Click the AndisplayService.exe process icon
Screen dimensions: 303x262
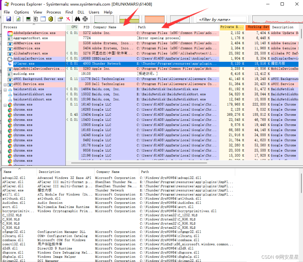(10, 59)
